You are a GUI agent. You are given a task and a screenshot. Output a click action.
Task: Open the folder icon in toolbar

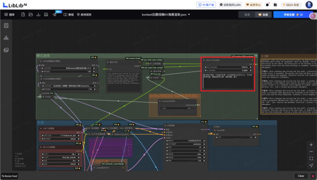31,15
